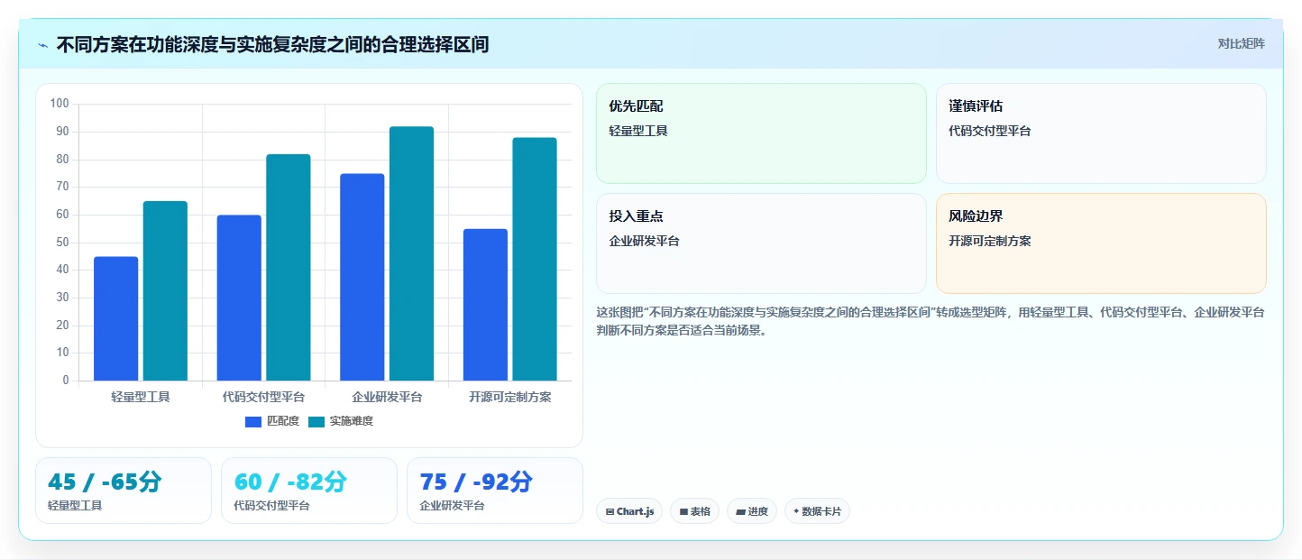This screenshot has width=1302, height=560.
Task: Click the 数据卡片 tag chip
Action: (x=817, y=511)
